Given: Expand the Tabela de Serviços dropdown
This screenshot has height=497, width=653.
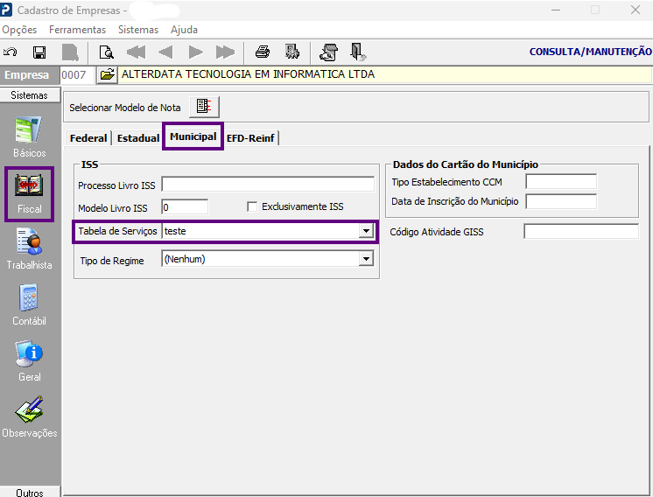Looking at the screenshot, I should (366, 231).
